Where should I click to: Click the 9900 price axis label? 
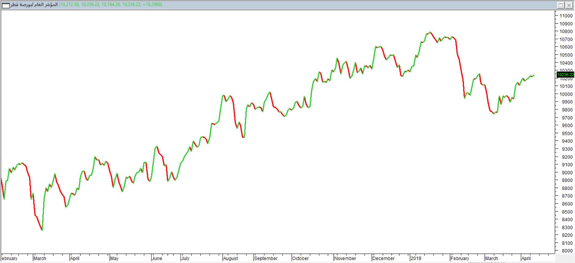pyautogui.click(x=567, y=102)
